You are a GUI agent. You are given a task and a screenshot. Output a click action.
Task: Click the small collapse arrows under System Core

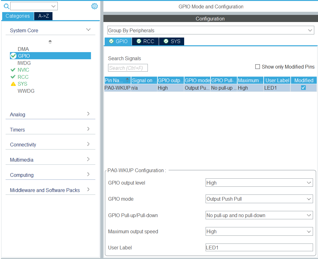pos(50,42)
